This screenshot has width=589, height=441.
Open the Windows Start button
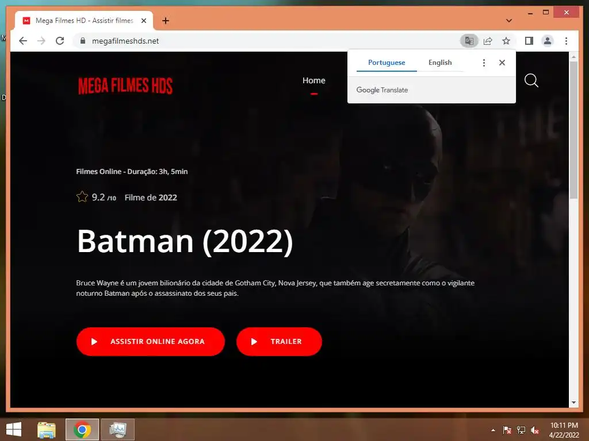pyautogui.click(x=14, y=430)
